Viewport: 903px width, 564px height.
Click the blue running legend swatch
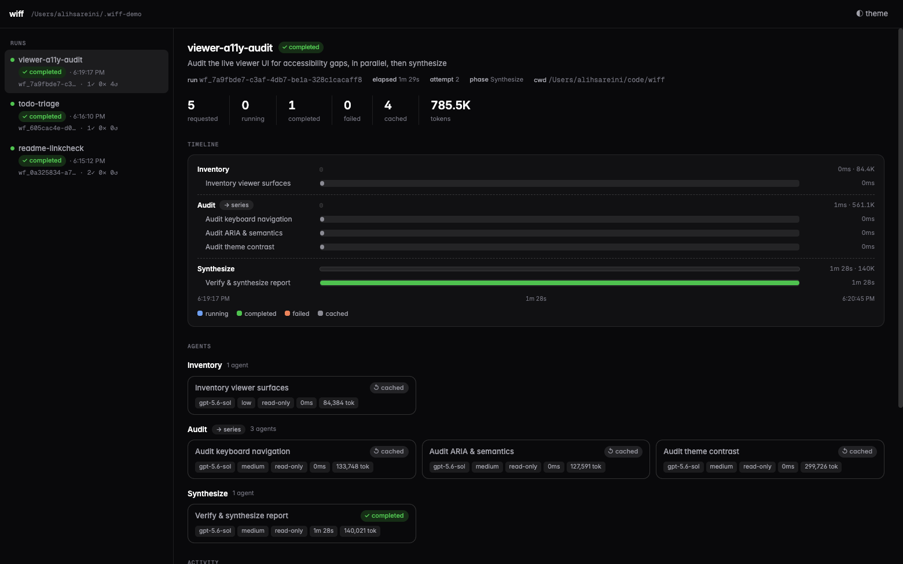coord(200,314)
